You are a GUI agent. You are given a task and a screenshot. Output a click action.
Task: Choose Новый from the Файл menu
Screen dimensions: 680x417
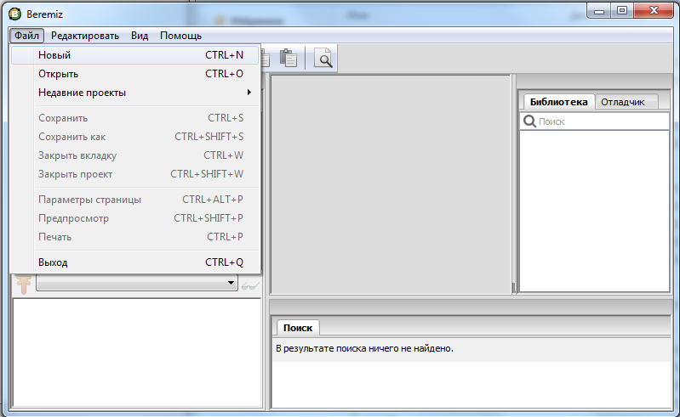pyautogui.click(x=54, y=55)
